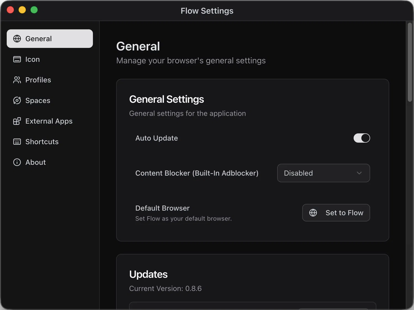
Task: Click the chevron arrow on Disabled dropdown
Action: pos(359,173)
